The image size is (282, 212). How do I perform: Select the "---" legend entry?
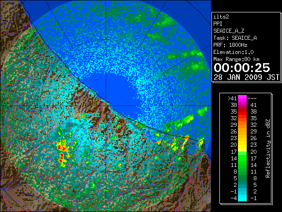pos(252,98)
